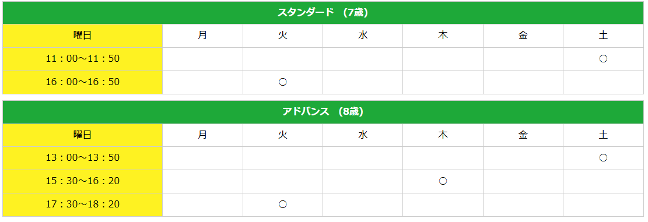Select the circle for Saturday 11:00 standard class

(603, 59)
